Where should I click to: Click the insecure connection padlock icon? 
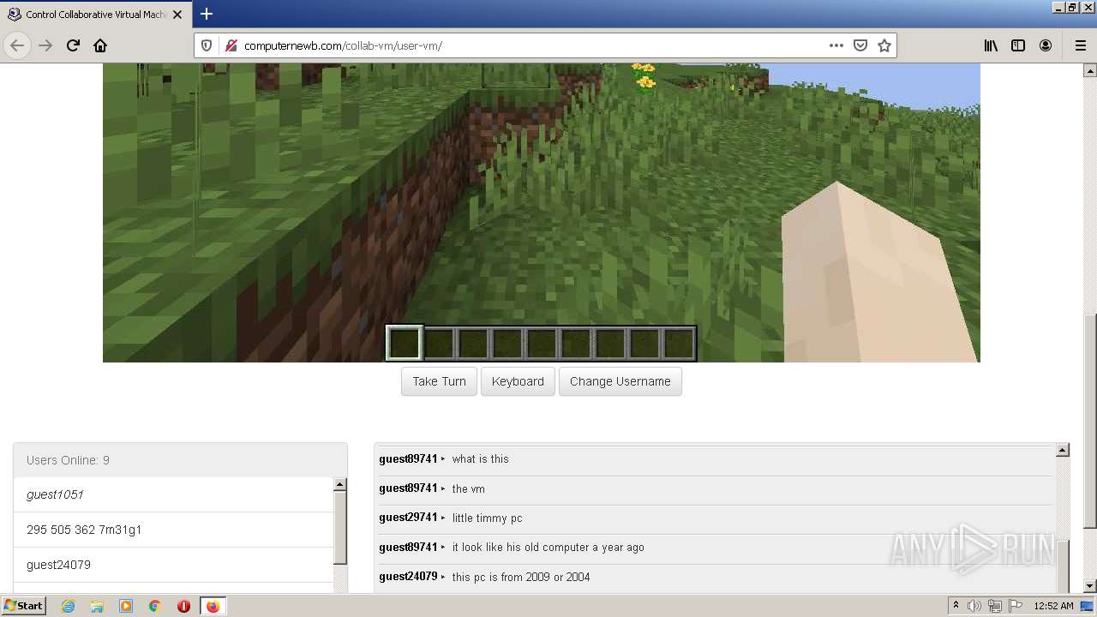point(230,45)
